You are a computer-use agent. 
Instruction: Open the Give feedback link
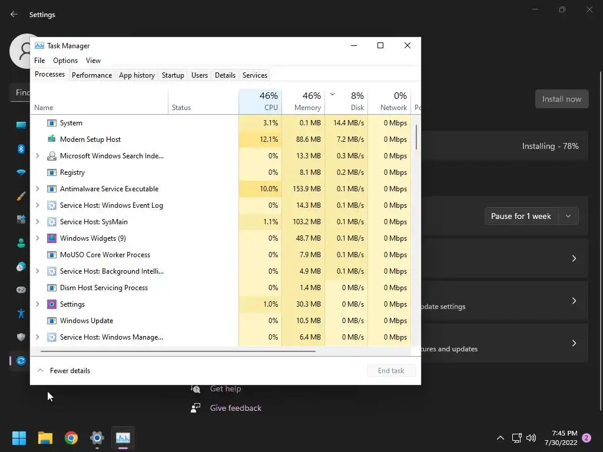236,408
